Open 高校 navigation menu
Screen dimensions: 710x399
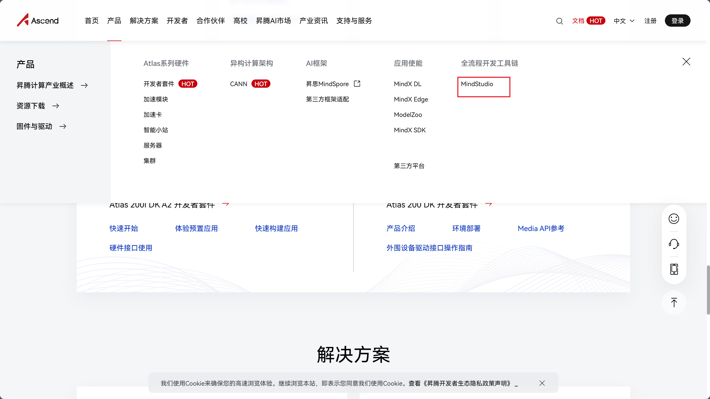pyautogui.click(x=240, y=21)
